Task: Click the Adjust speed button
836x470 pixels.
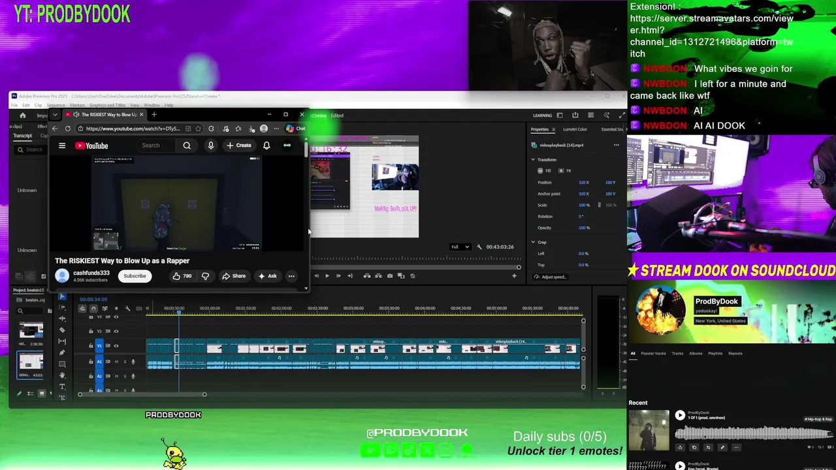Action: pyautogui.click(x=550, y=277)
